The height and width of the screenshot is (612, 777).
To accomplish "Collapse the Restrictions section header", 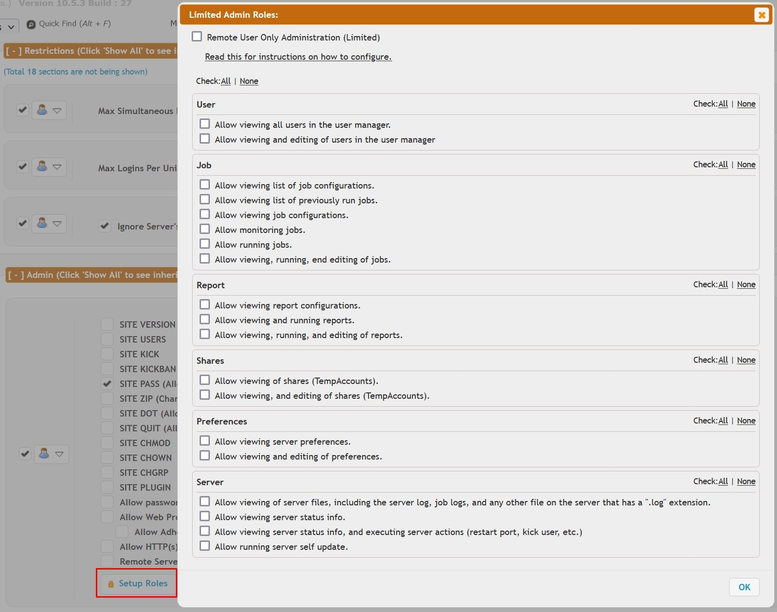I will (x=14, y=51).
